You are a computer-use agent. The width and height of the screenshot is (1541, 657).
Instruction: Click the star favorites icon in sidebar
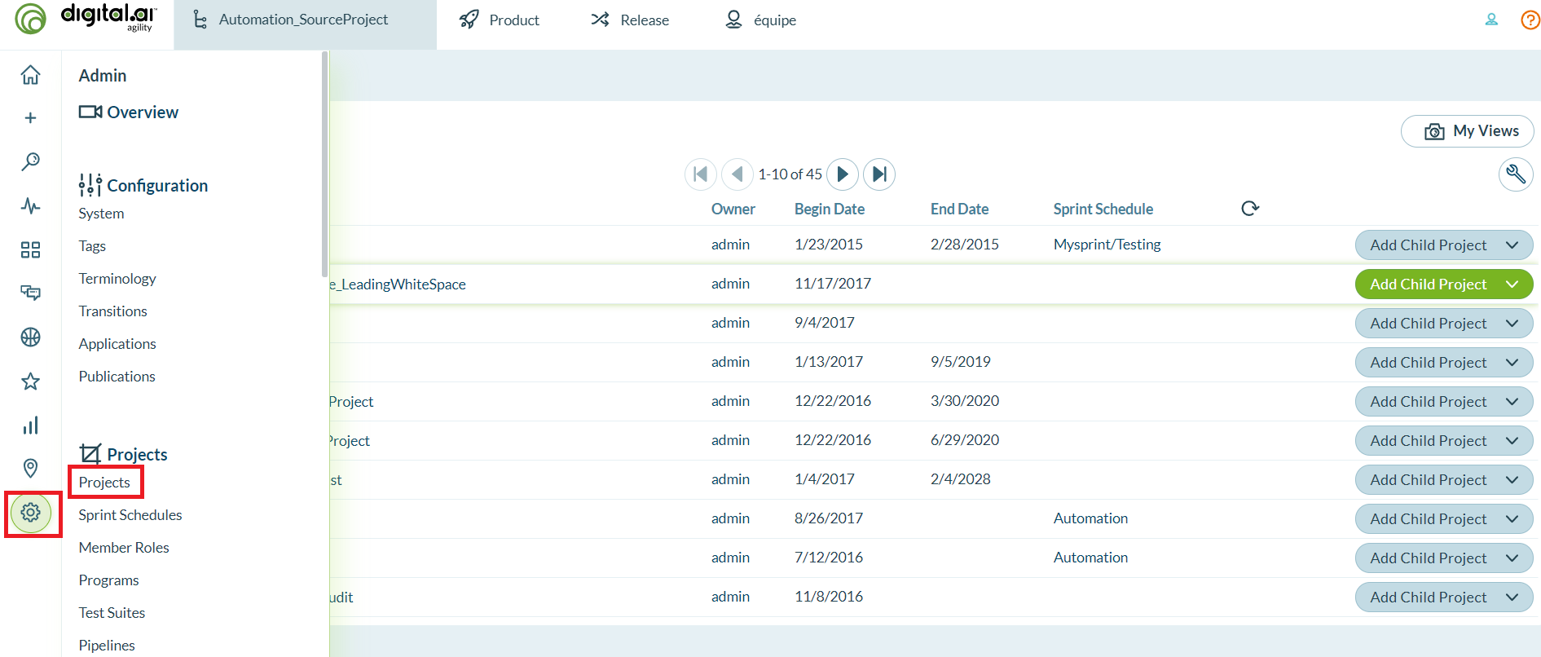click(x=30, y=381)
